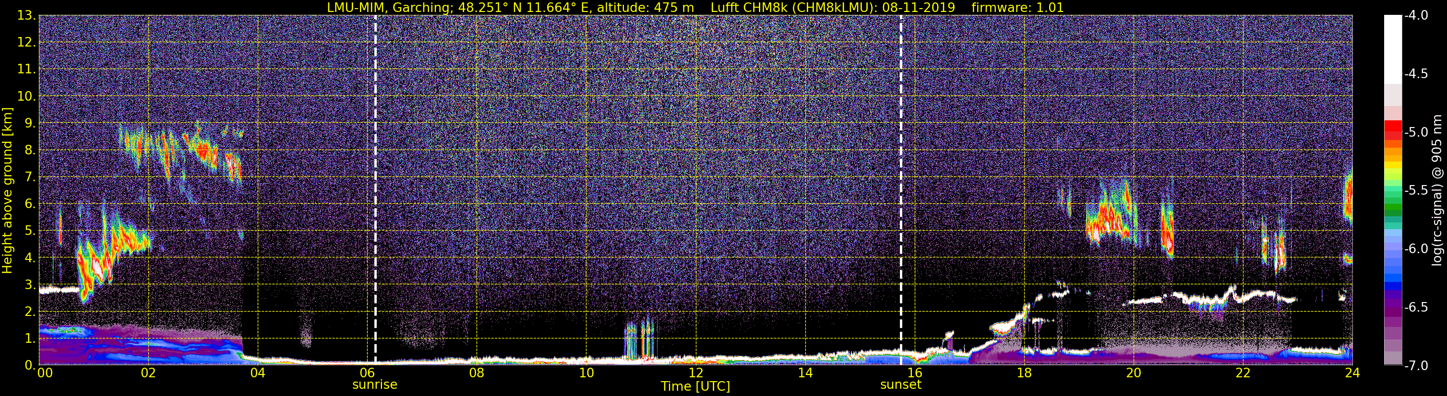Select the white dashed sunset line
The width and height of the screenshot is (1447, 396).
(x=901, y=189)
